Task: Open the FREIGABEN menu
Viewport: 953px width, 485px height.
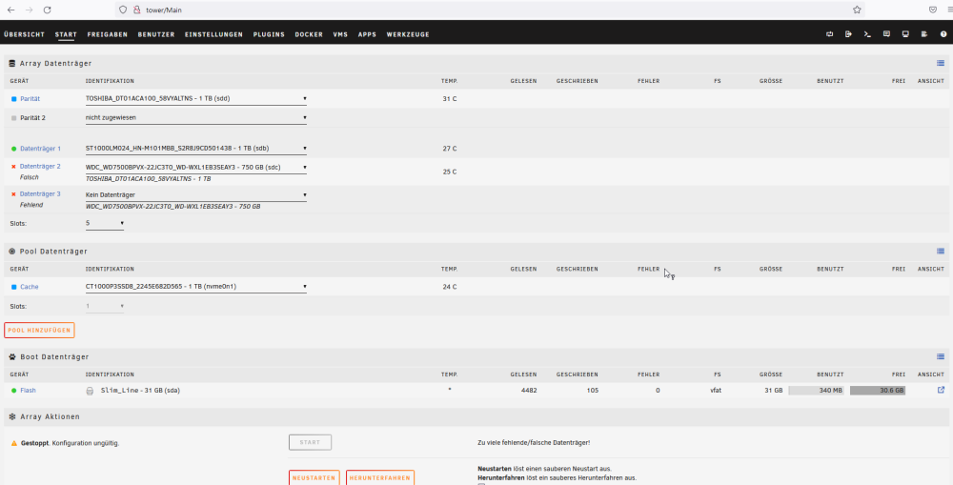Action: (x=108, y=34)
